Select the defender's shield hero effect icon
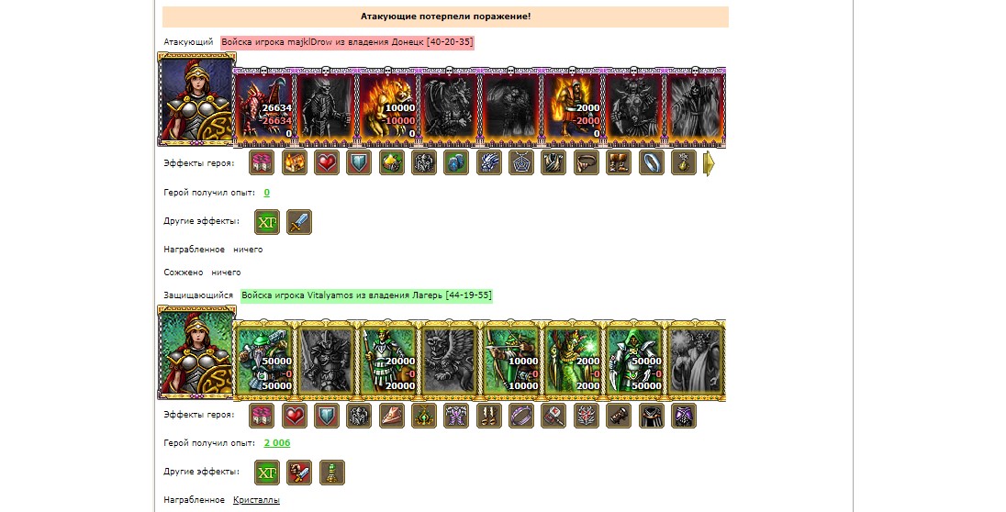Viewport: 1006px width, 512px height. 327,416
